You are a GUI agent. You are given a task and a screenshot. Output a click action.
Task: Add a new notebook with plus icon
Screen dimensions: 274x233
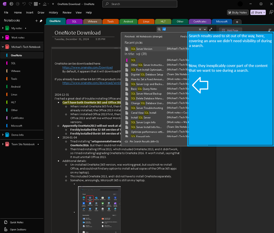click(x=36, y=21)
